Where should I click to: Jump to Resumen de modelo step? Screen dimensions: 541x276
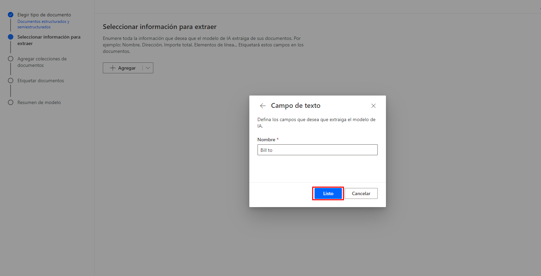pos(39,102)
